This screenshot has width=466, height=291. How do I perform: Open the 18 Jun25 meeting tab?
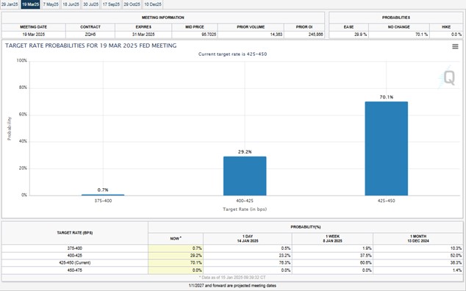point(71,4)
